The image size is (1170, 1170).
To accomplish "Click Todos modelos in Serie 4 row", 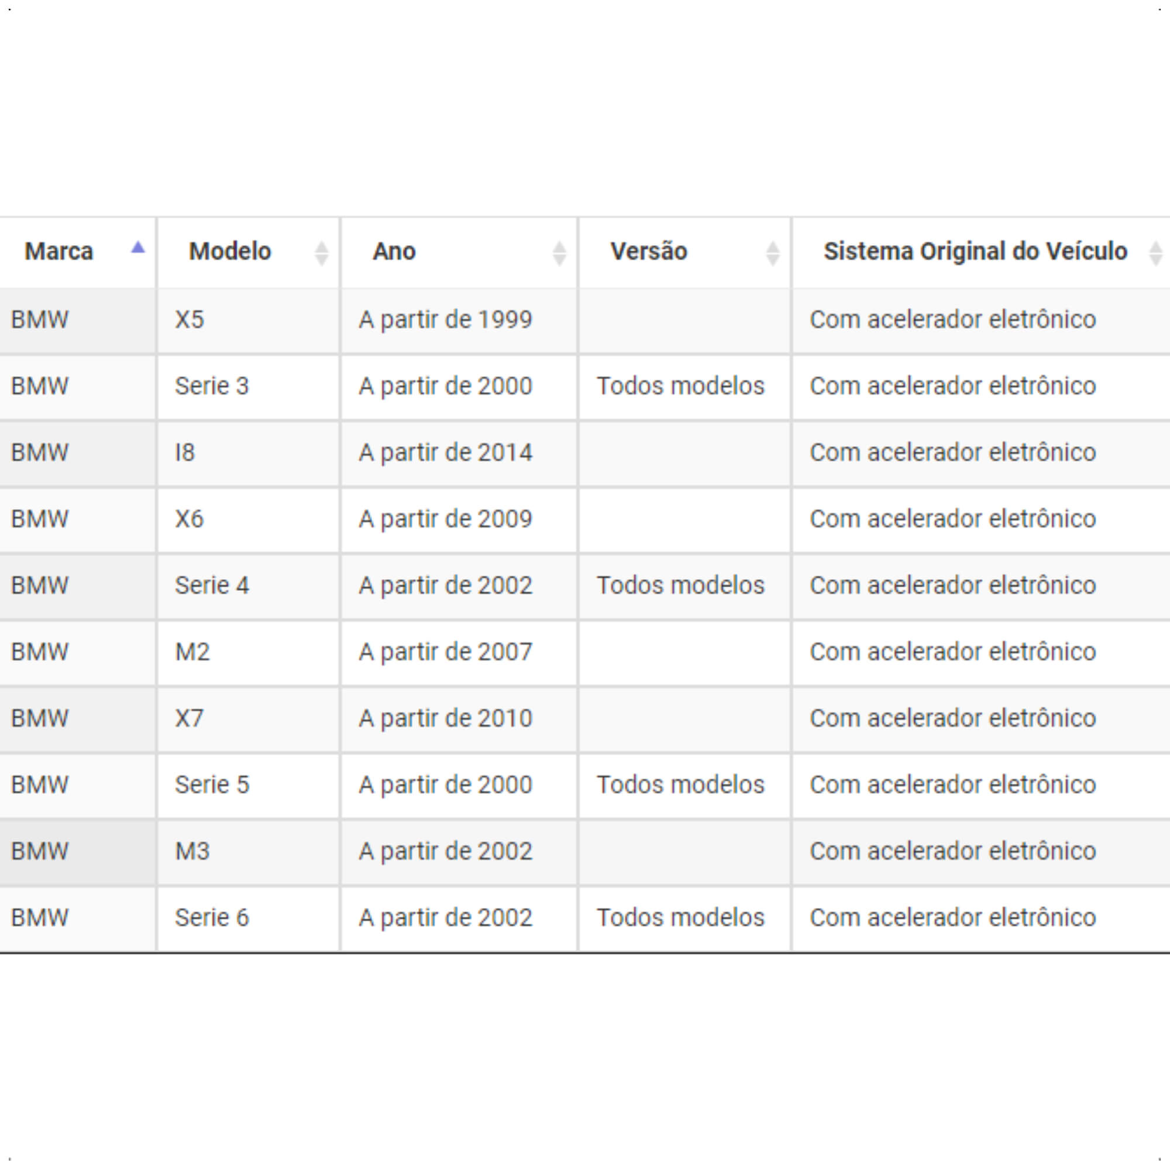I will [681, 586].
